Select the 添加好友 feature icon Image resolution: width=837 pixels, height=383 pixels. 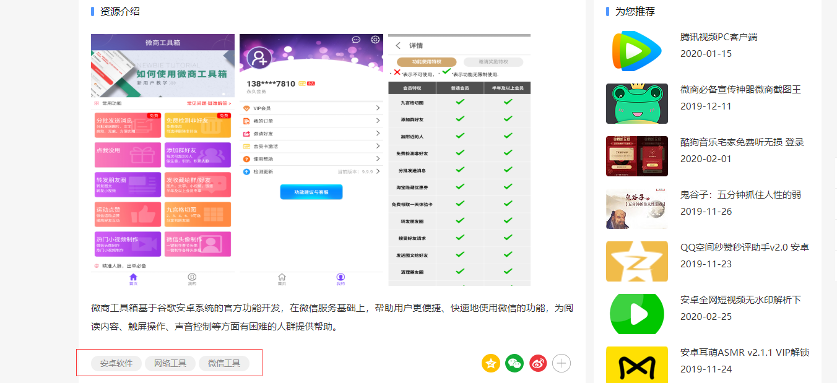[198, 154]
